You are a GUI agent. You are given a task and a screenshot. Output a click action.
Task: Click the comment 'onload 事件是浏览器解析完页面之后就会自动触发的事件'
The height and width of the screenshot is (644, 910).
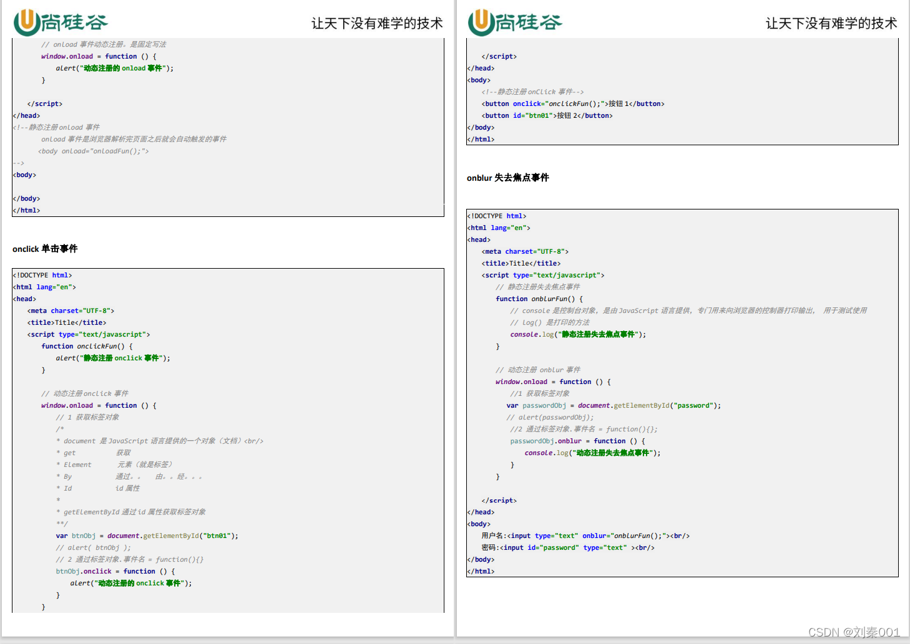(134, 139)
